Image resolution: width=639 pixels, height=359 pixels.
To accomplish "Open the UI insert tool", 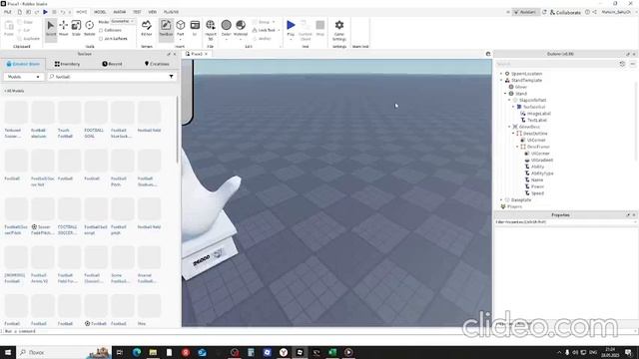I will point(195,29).
